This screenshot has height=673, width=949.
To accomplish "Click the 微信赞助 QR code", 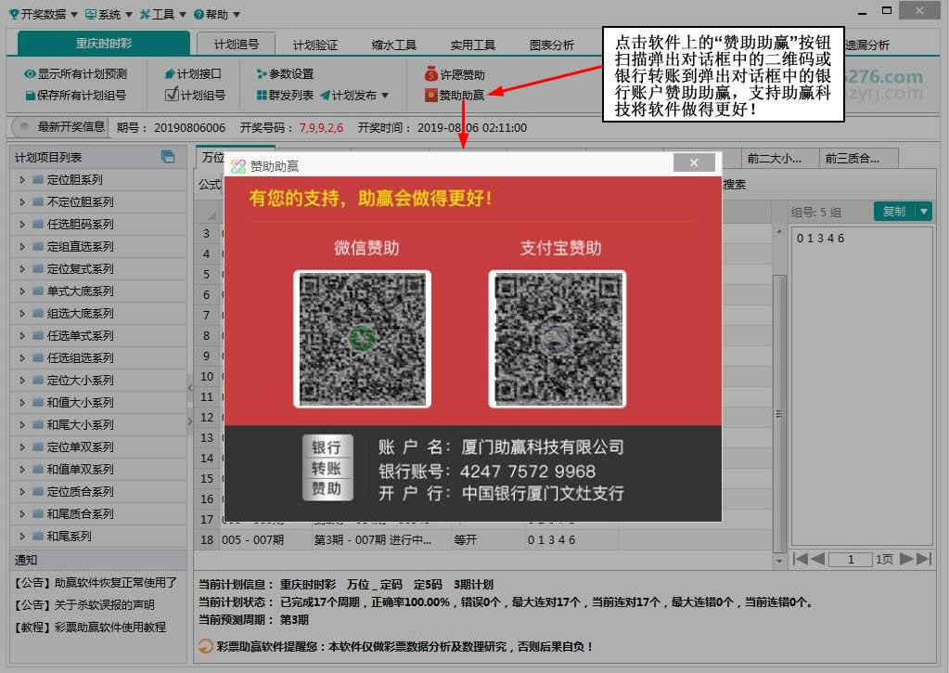I will 362,339.
